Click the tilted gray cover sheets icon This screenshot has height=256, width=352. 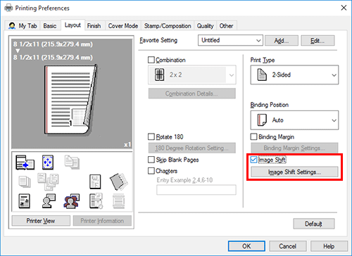tap(118, 181)
